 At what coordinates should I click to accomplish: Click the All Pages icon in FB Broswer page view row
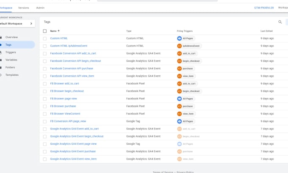[x=179, y=99]
